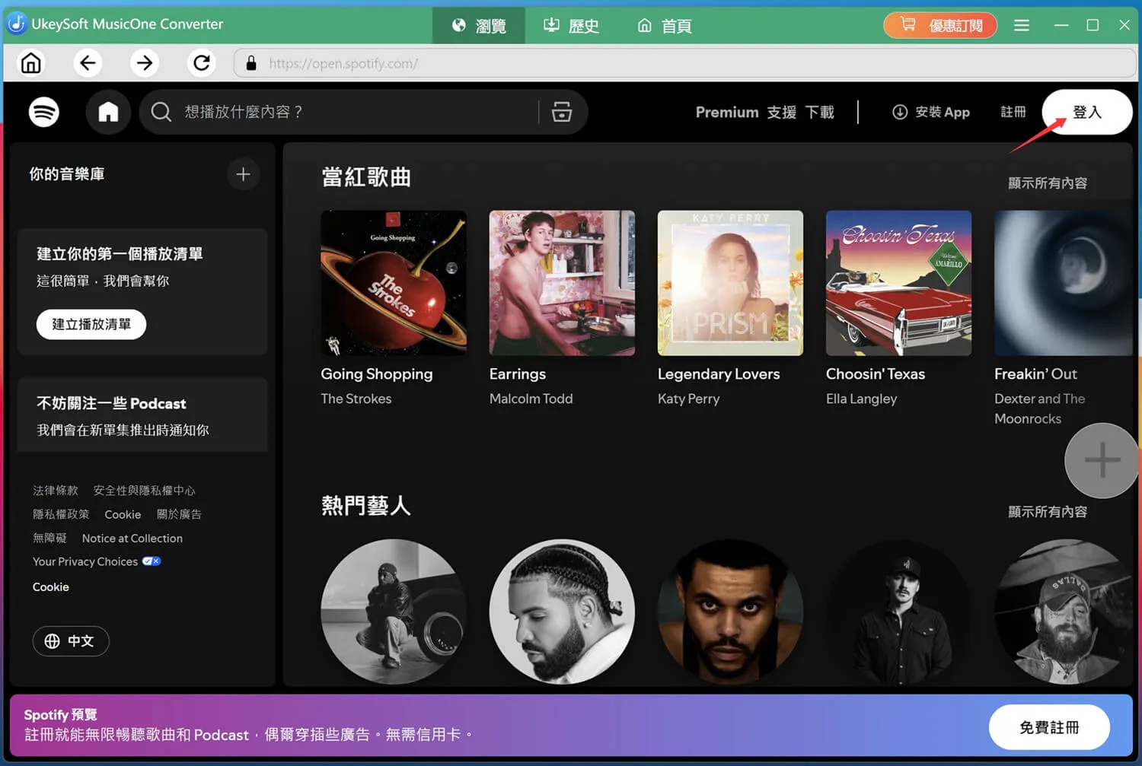This screenshot has width=1142, height=766.
Task: Click the magnifier search icon
Action: click(x=161, y=113)
